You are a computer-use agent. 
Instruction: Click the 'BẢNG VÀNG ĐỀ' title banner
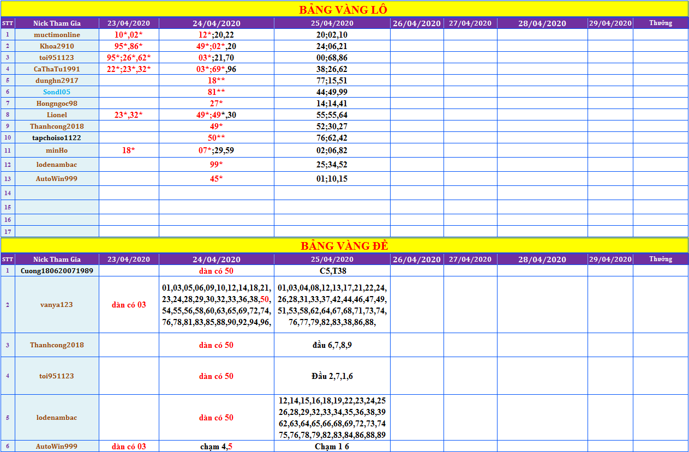[x=344, y=245]
